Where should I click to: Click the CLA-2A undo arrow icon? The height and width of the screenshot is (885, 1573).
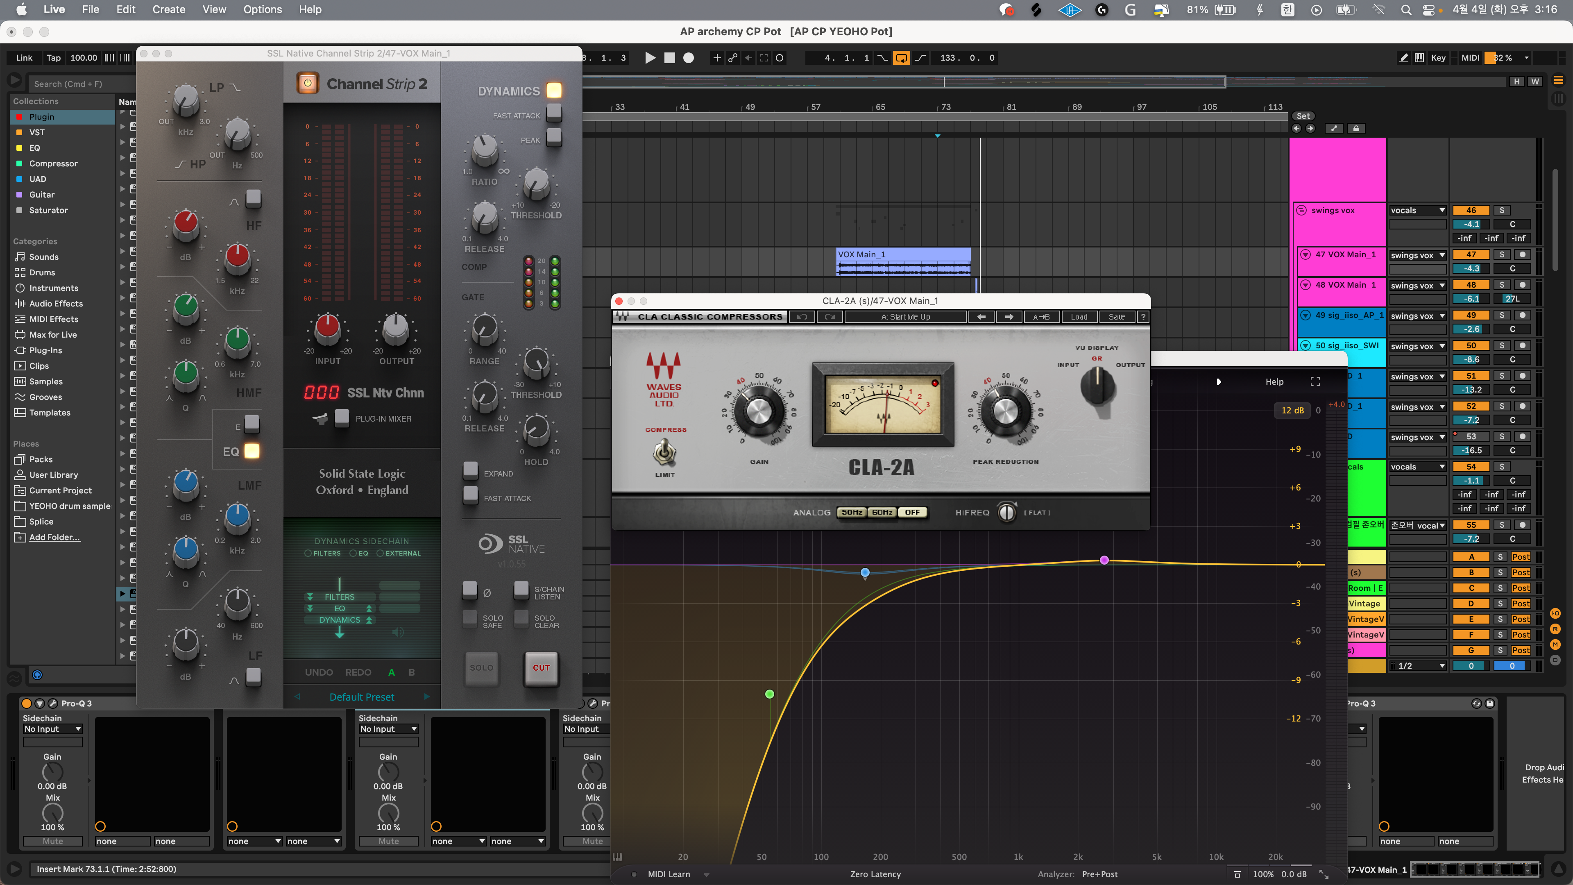tap(802, 317)
